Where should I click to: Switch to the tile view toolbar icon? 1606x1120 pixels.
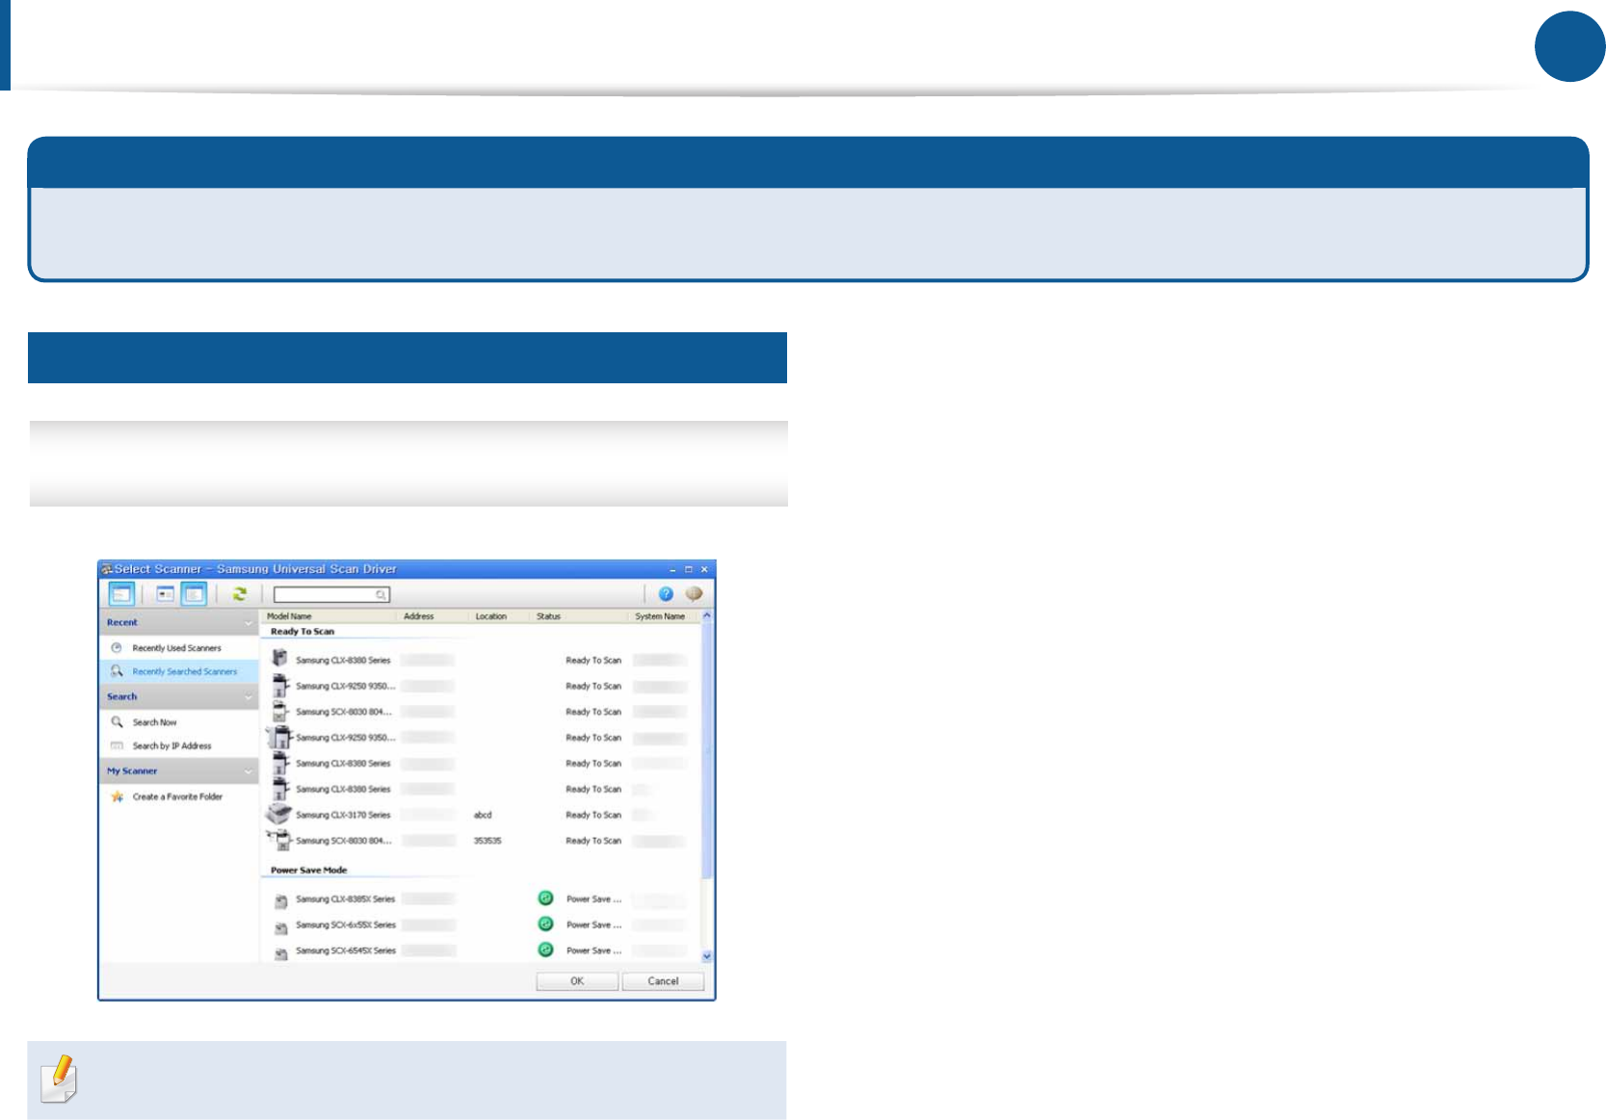(166, 594)
